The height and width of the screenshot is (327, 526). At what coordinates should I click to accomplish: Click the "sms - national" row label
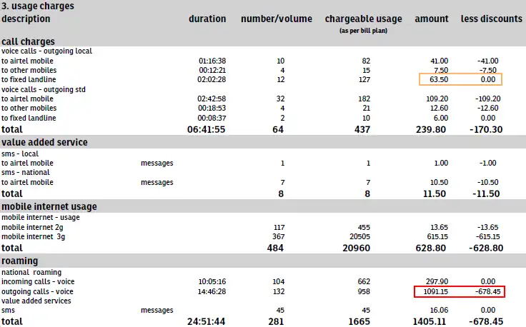[x=24, y=173]
